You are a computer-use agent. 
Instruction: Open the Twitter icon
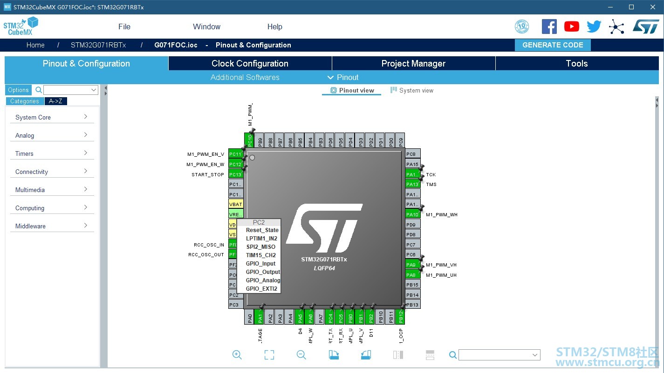pyautogui.click(x=594, y=27)
